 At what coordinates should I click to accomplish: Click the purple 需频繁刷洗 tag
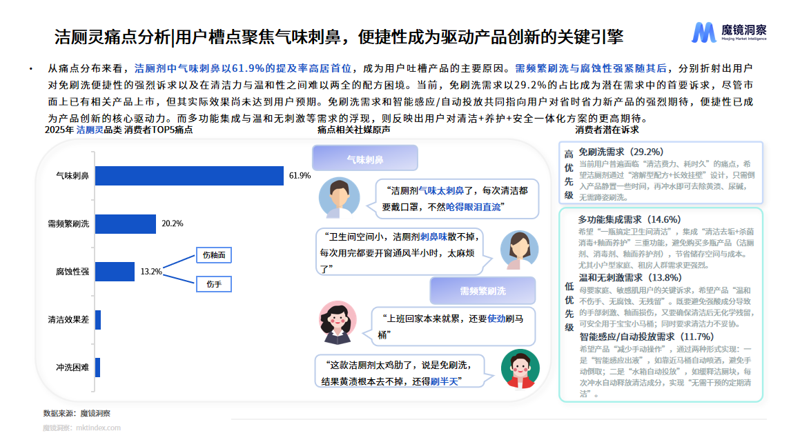482,291
